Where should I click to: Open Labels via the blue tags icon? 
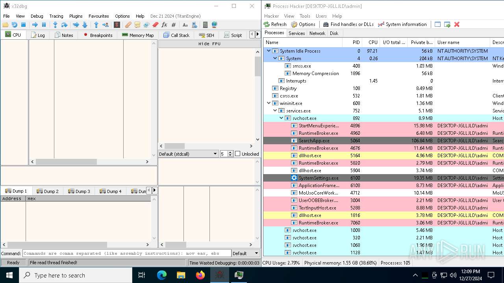(x=146, y=25)
